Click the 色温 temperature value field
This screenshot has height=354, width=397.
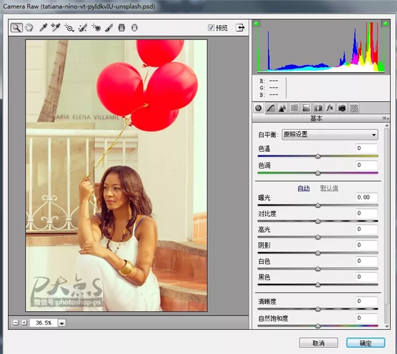point(367,148)
